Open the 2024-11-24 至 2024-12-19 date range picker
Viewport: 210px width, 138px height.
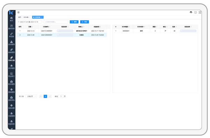pos(29,22)
